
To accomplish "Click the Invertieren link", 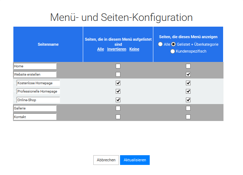I will point(116,49).
